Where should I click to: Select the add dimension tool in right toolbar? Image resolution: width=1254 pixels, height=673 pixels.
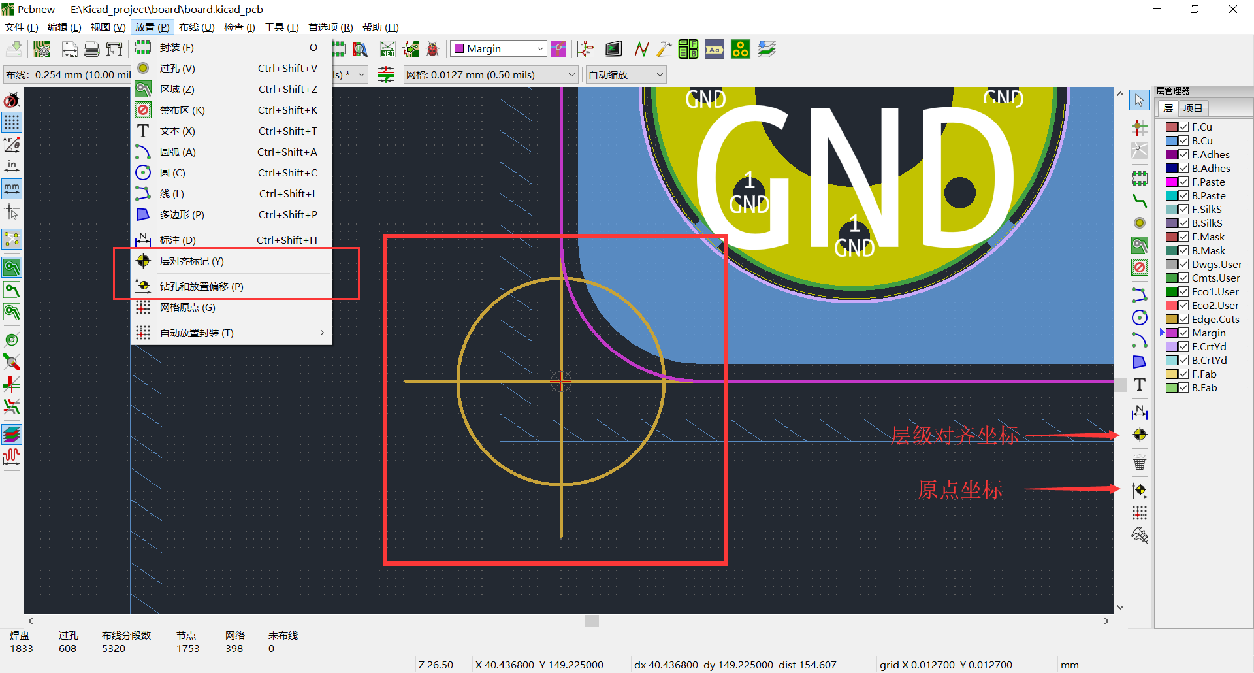click(1139, 412)
